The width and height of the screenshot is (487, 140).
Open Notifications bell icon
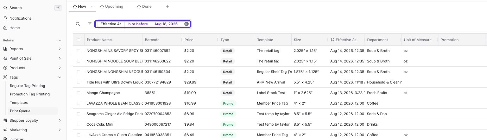click(5, 18)
